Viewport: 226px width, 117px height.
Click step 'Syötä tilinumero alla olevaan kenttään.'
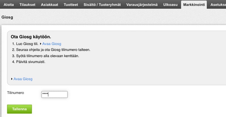pos(47,56)
